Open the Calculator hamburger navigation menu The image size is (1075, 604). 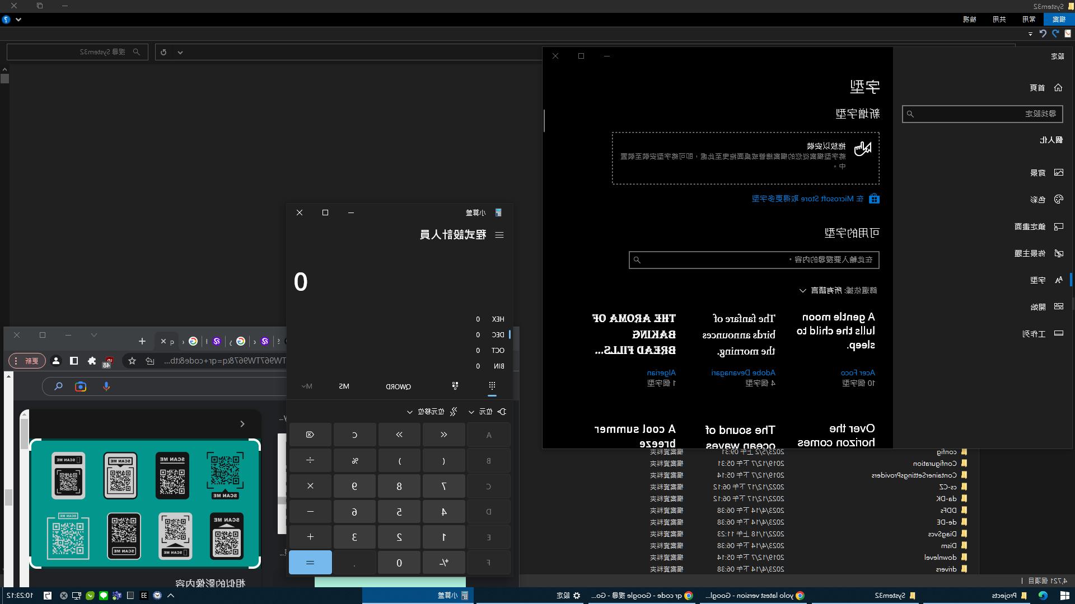[499, 235]
